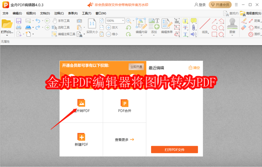Expand the Stamp (图章) dropdown arrow
262x167 pixels.
click(x=232, y=35)
